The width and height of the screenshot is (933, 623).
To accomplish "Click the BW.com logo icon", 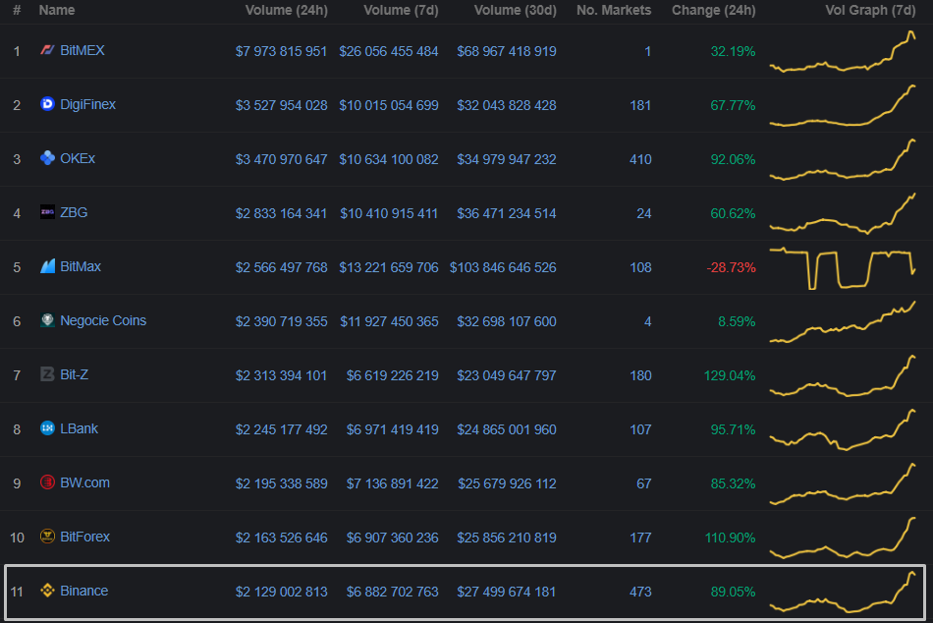I will [47, 482].
